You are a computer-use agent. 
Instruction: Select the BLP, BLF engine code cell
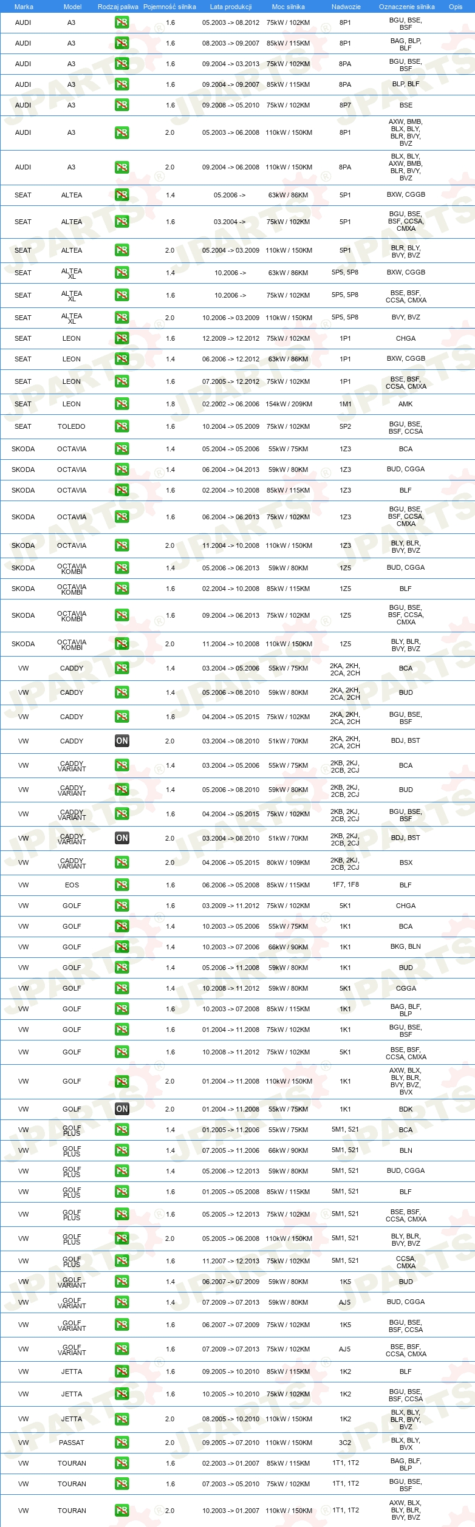click(406, 84)
